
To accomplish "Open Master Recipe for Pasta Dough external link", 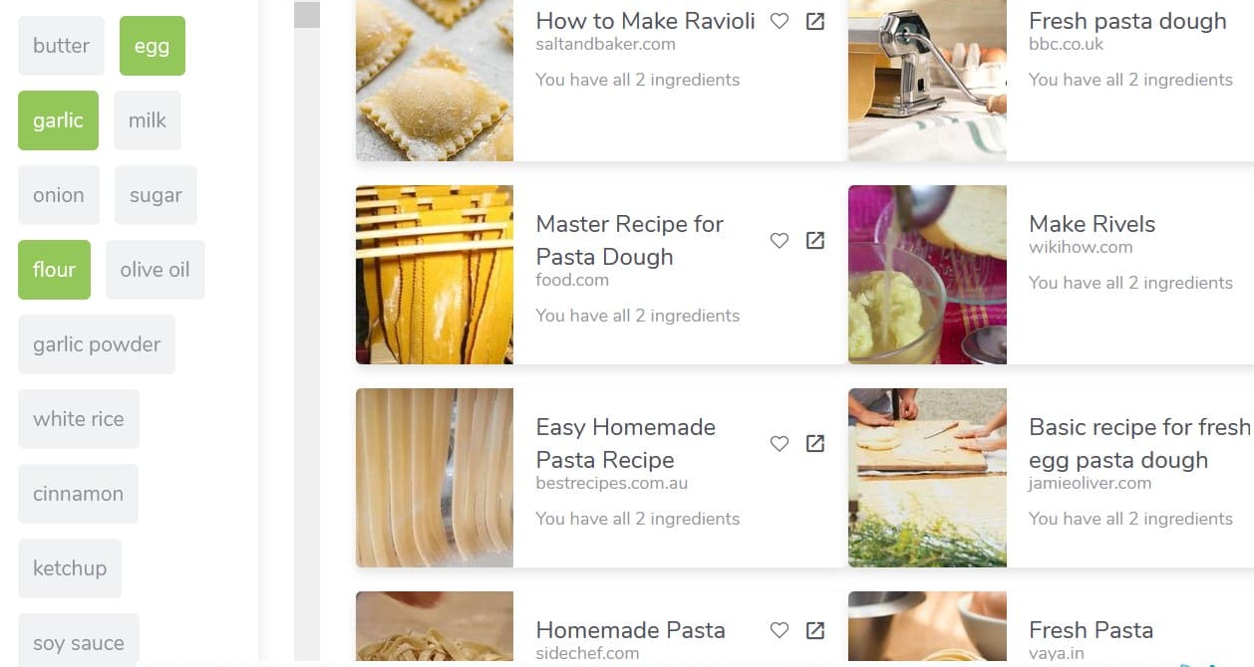I will 815,240.
